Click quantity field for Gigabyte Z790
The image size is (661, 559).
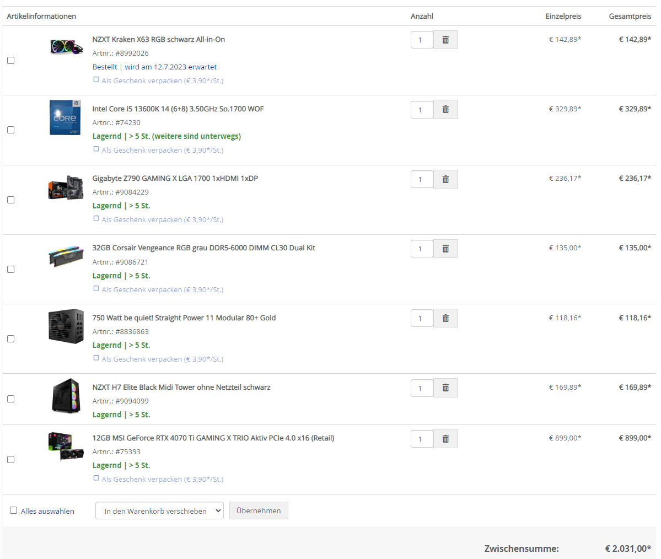coord(422,179)
